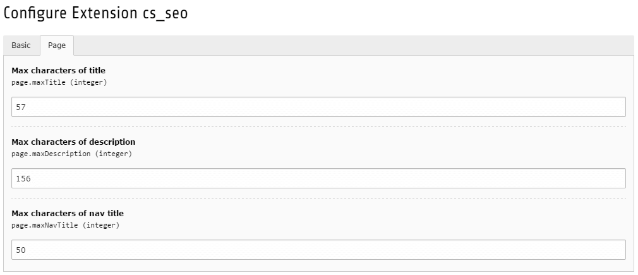Click the dashed separator above nav title section
The image size is (638, 275).
[x=318, y=198]
